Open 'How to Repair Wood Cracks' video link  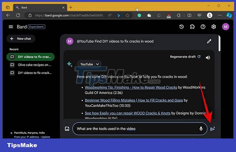tap(131, 87)
